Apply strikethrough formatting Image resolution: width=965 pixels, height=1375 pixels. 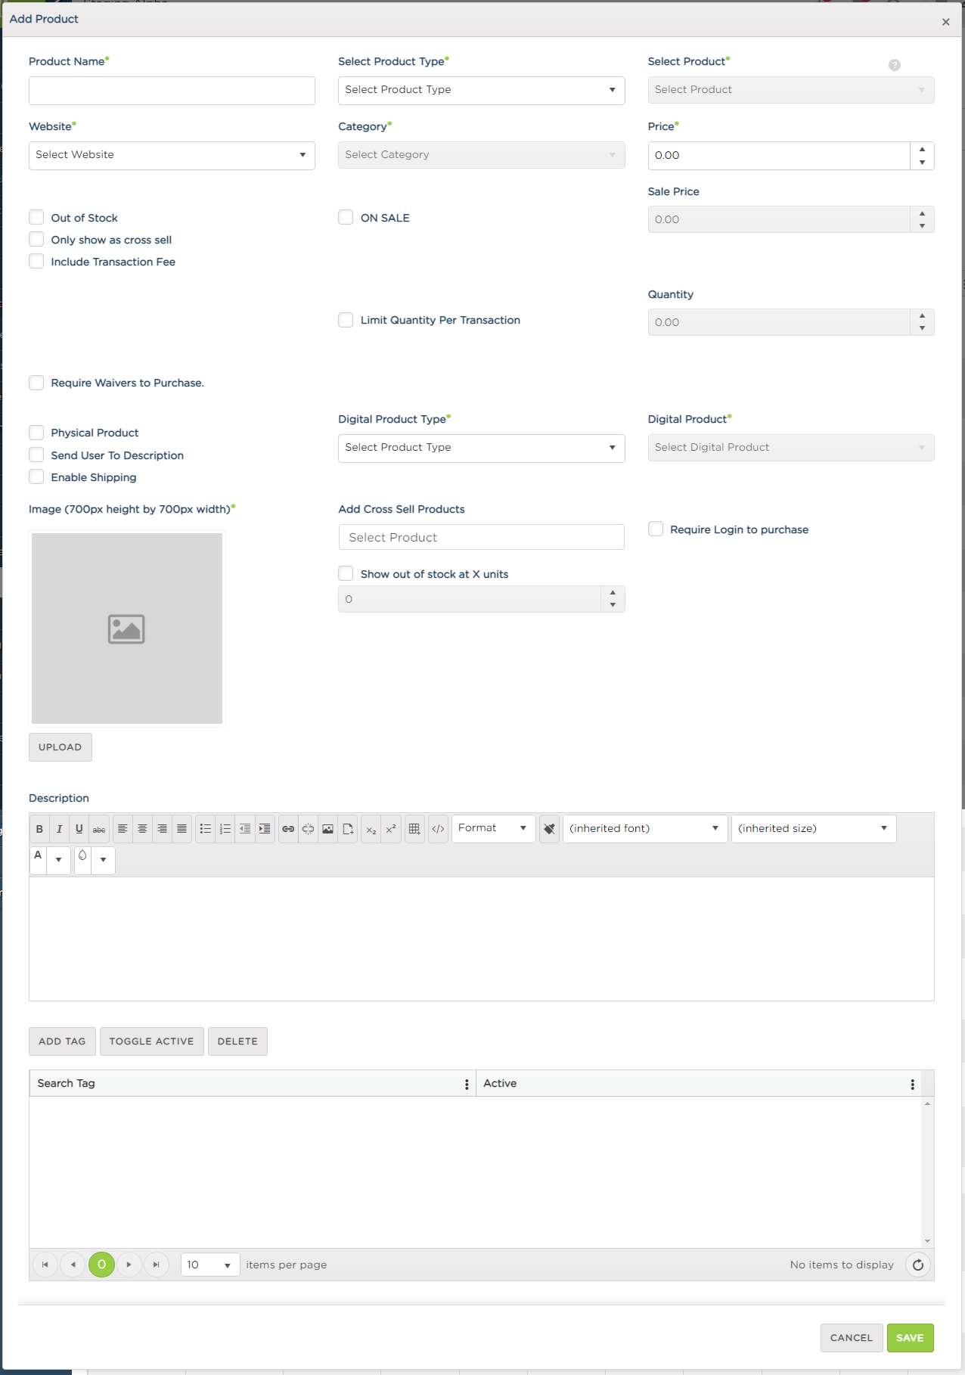99,829
